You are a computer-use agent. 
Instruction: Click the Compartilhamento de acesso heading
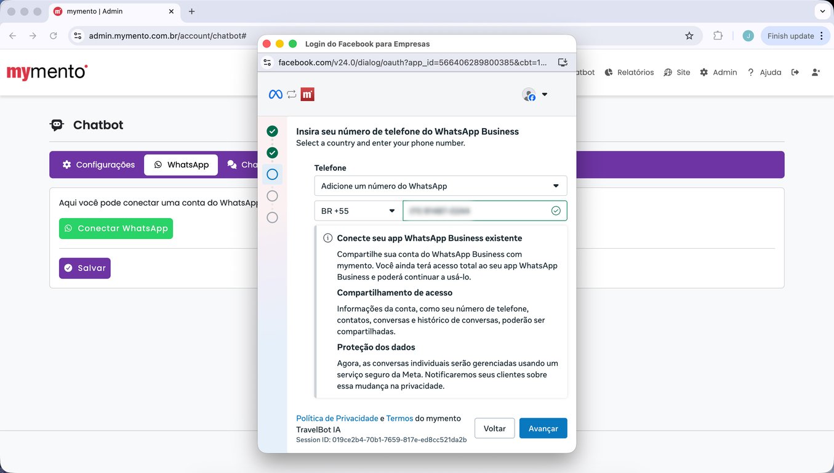coord(395,293)
